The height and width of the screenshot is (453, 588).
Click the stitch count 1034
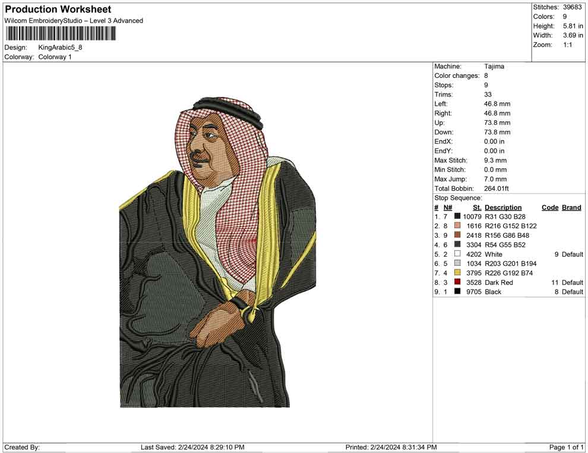point(473,263)
